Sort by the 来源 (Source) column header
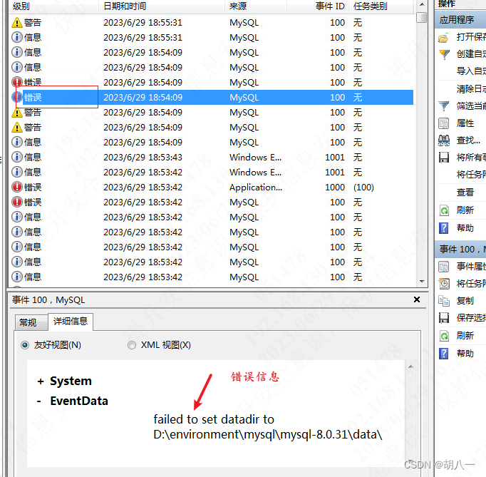Viewport: 486px width, 477px height. point(256,6)
